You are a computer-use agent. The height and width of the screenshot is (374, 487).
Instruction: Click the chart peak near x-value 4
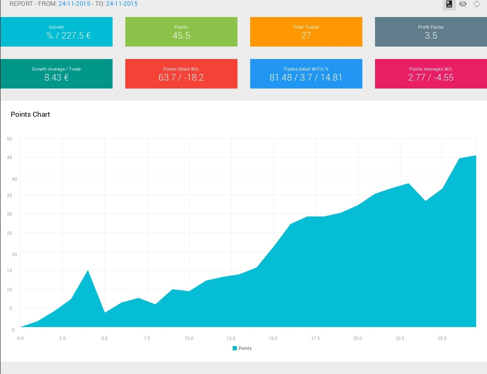tap(88, 271)
